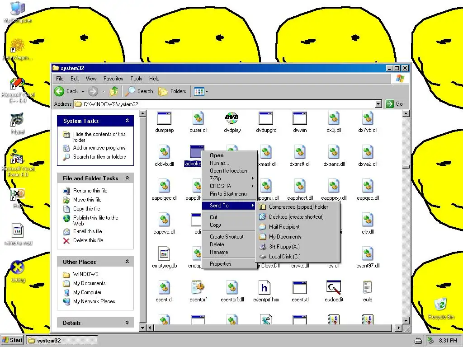Collapse the File and Folder Tasks panel
This screenshot has width=463, height=347.
pyautogui.click(x=127, y=178)
